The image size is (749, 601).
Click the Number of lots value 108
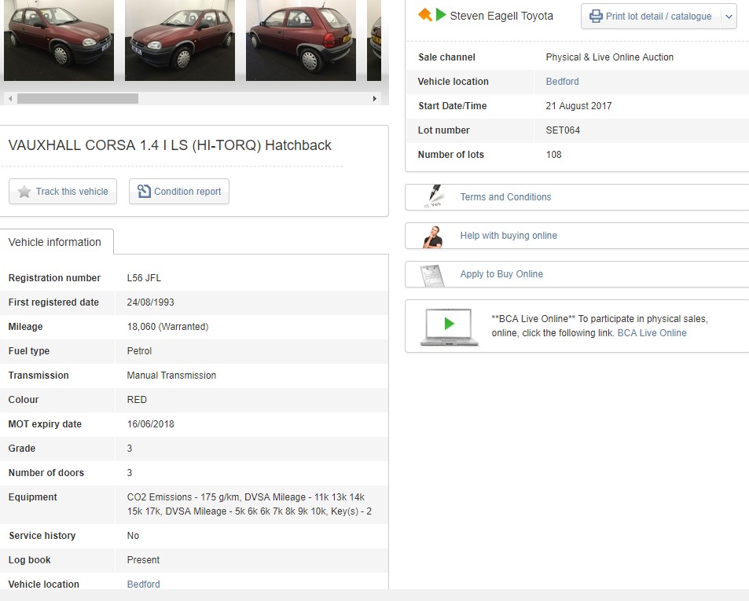click(553, 155)
